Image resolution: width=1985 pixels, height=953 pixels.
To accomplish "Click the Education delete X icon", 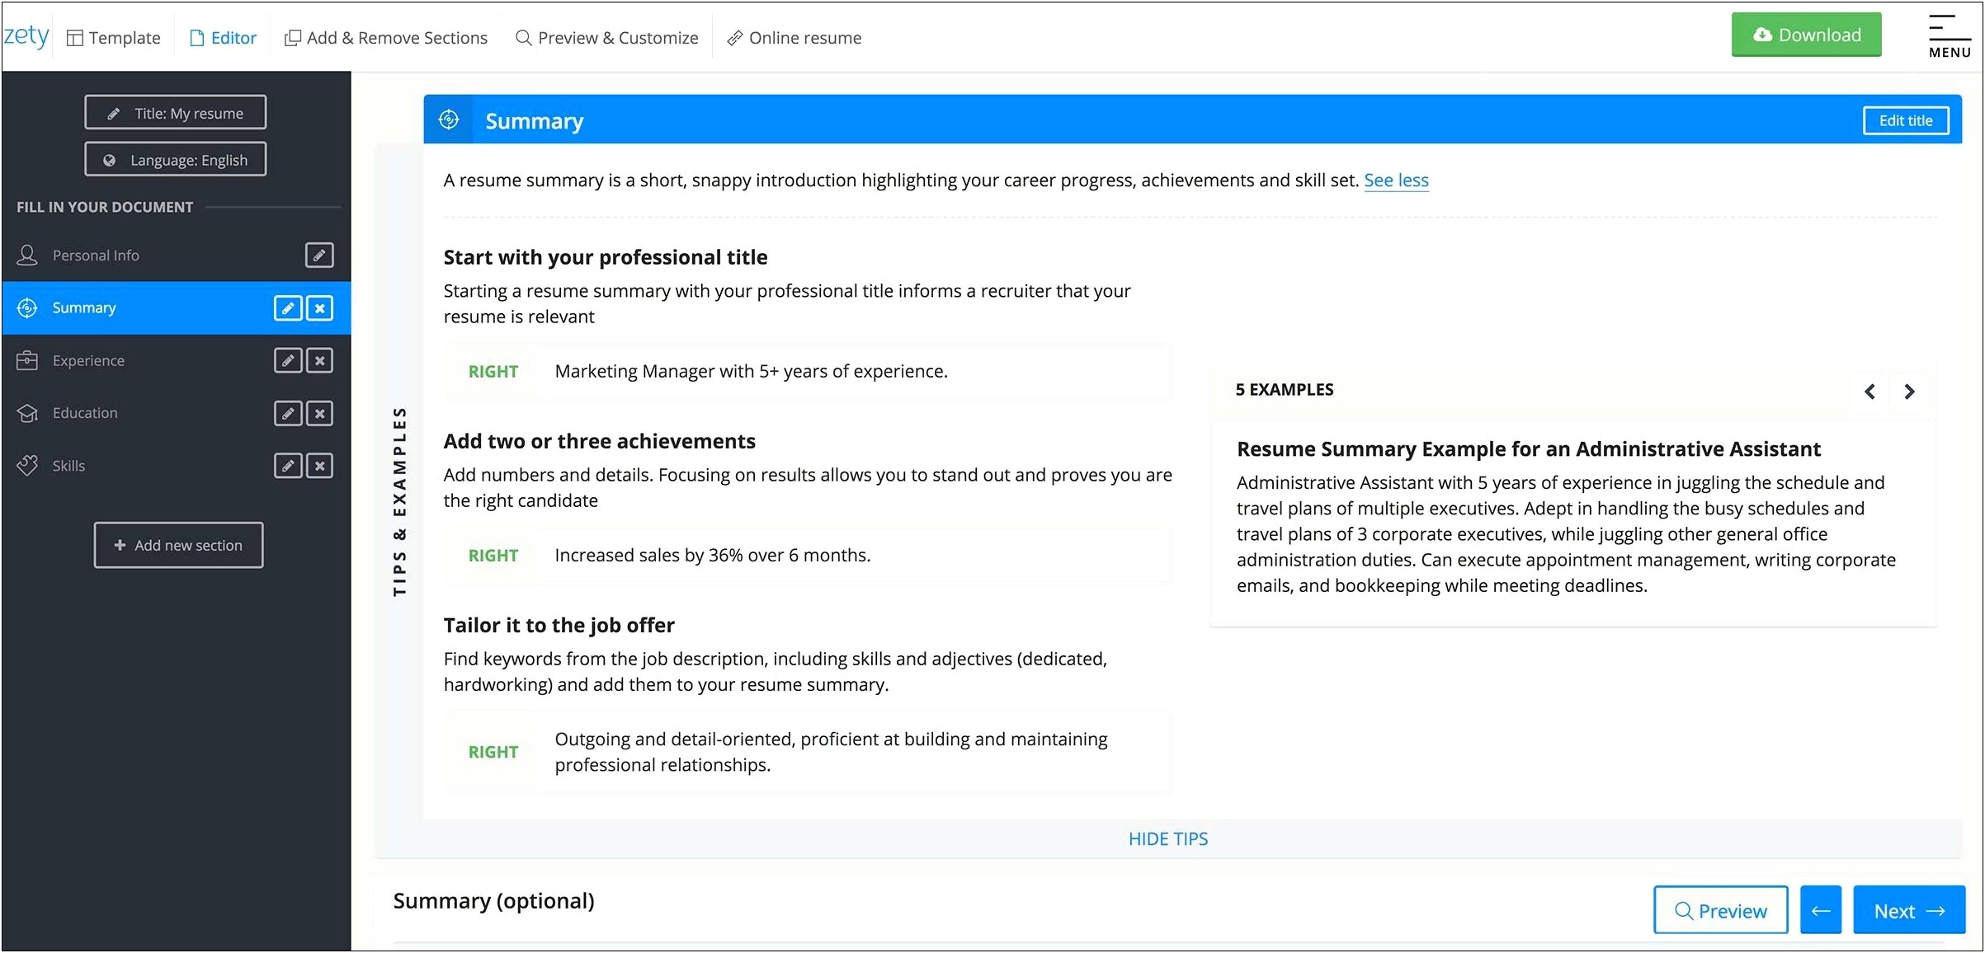I will click(322, 411).
